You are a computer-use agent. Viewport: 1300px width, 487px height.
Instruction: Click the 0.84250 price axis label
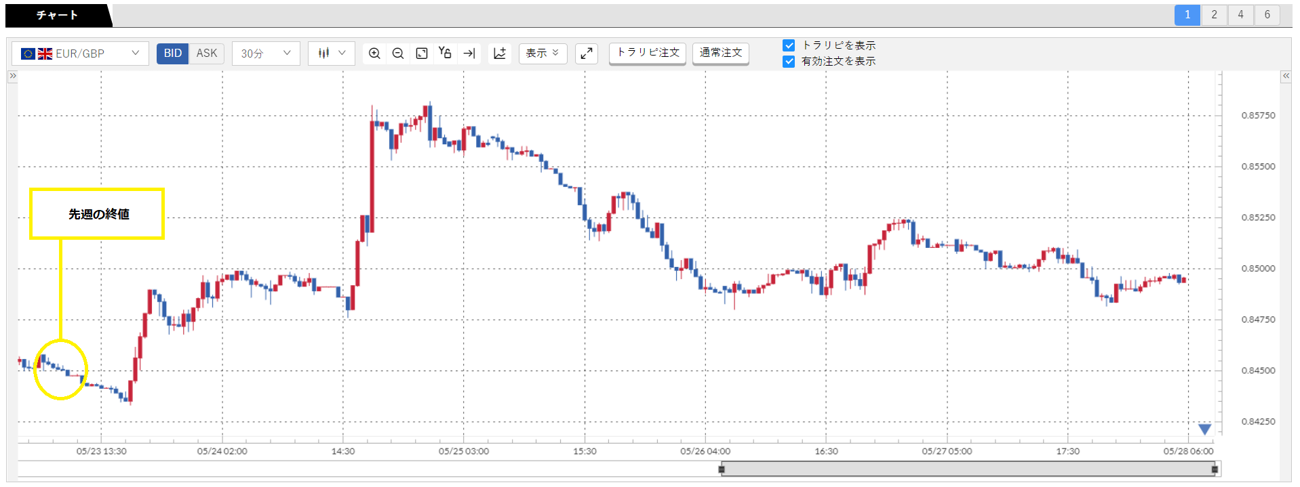[1258, 421]
